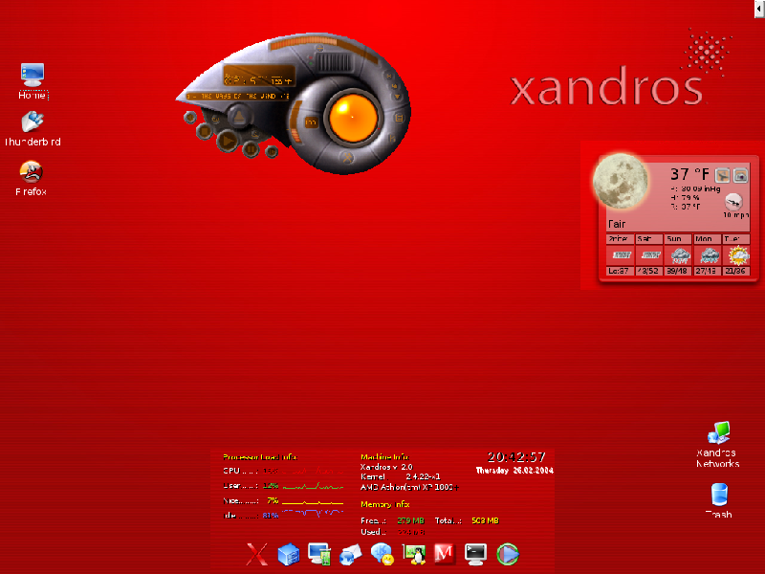Select the Sun forecast column header
Viewport: 765px width, 574px height.
pyautogui.click(x=678, y=238)
